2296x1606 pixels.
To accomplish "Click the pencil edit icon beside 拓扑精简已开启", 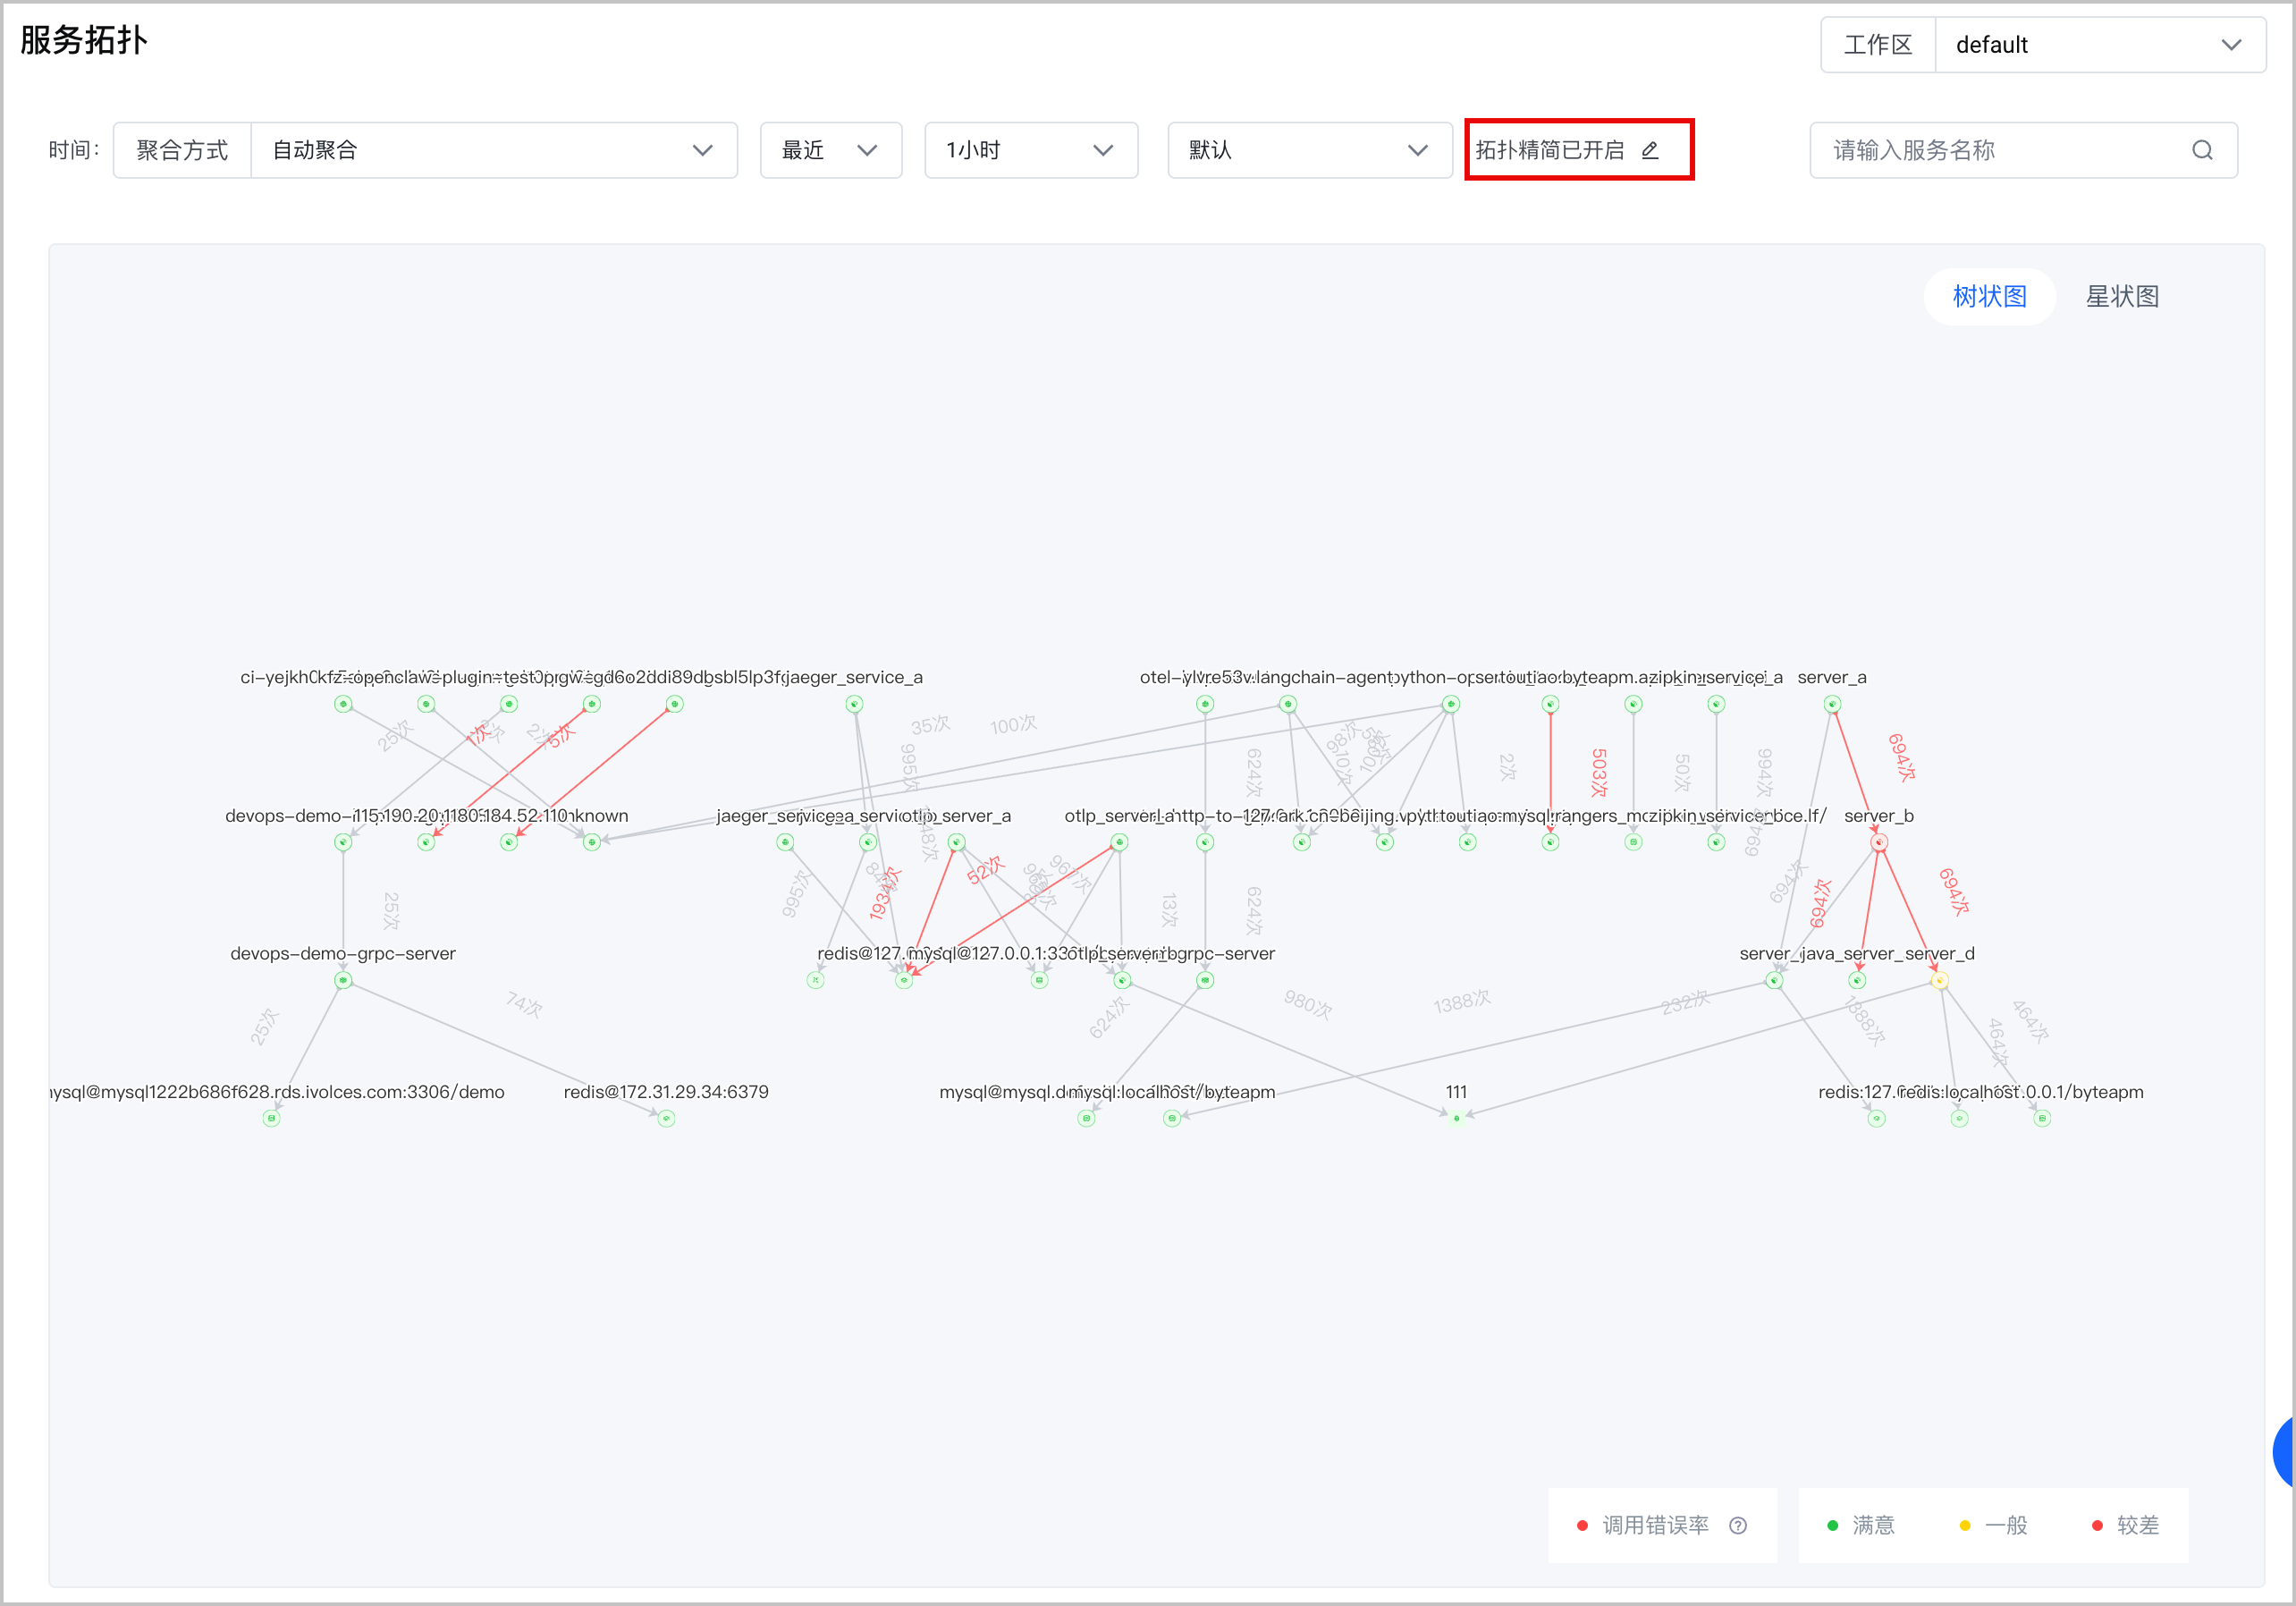I will click(1650, 150).
